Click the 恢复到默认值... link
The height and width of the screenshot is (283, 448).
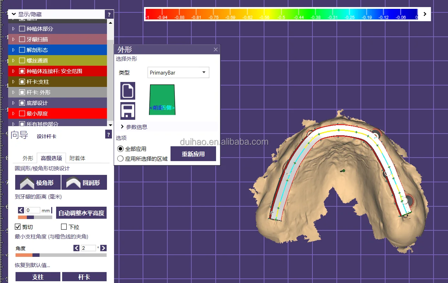[x=32, y=265]
